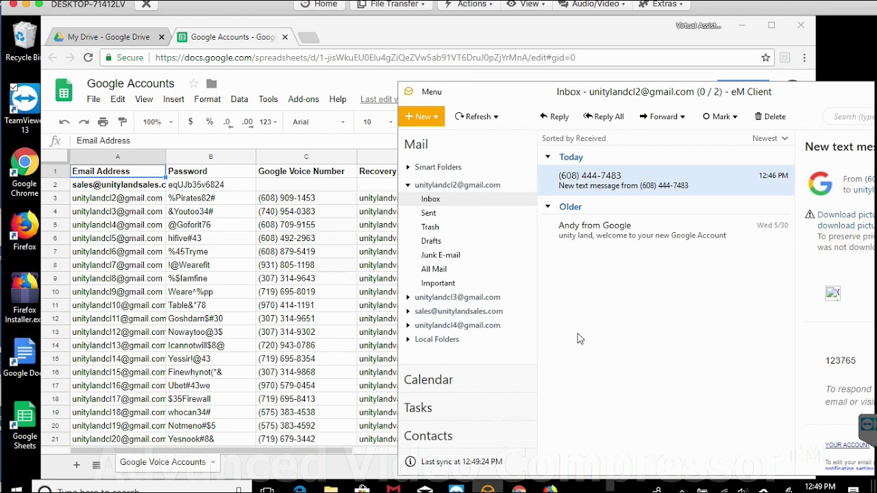Change sort order with the Newest dropdown
Screen dimensions: 877x493
click(x=770, y=138)
